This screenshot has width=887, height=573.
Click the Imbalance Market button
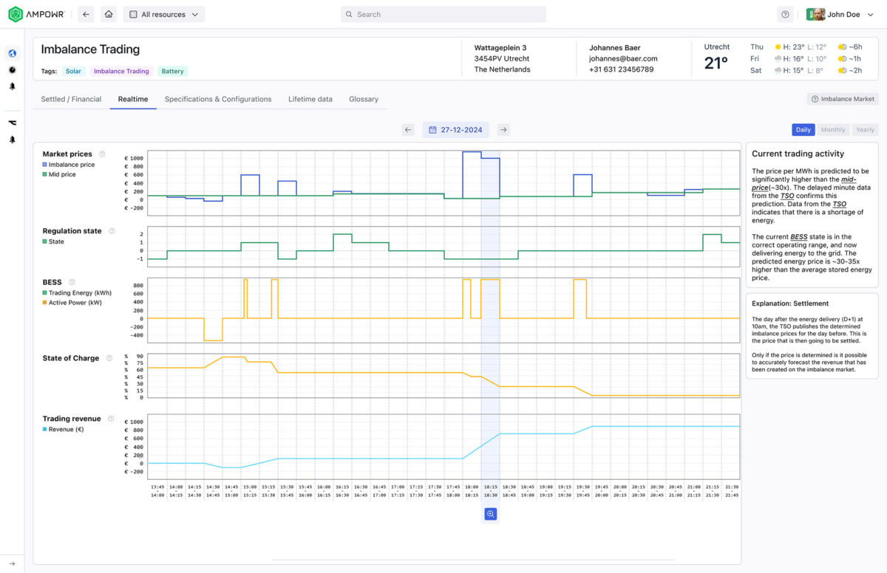[x=843, y=99]
